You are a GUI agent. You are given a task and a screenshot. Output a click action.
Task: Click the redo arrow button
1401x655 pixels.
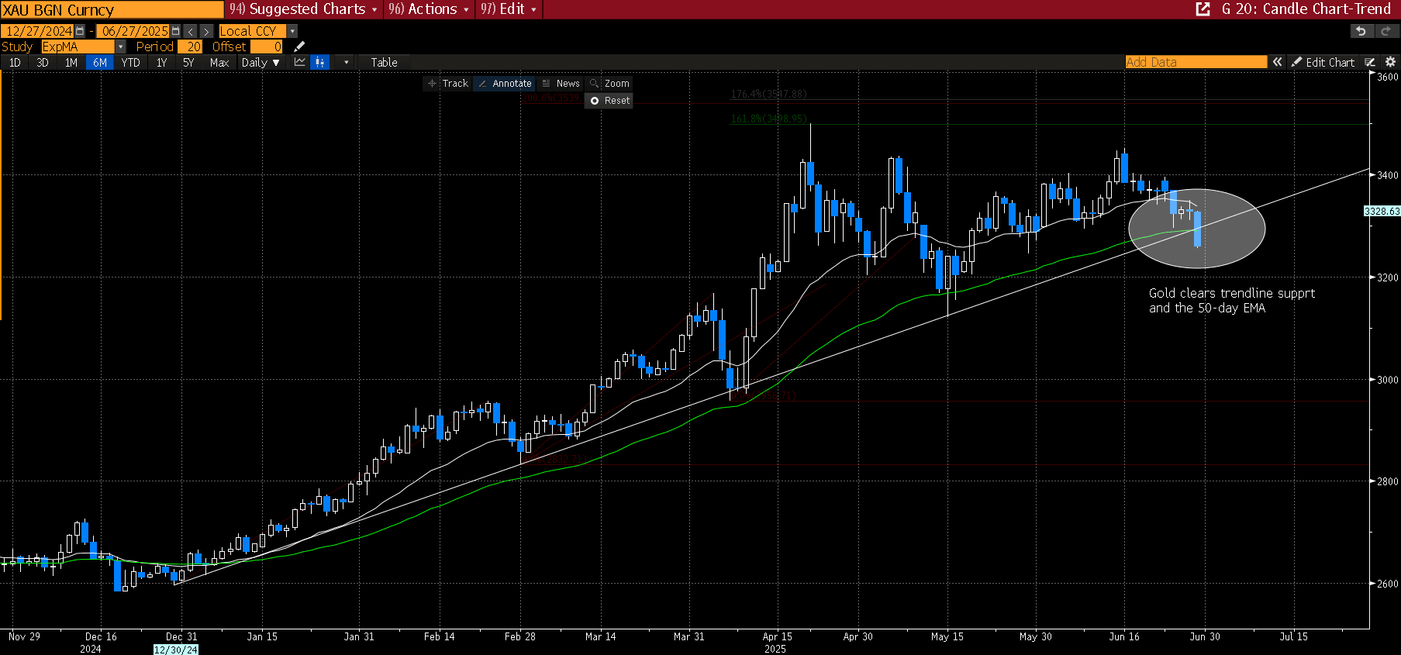click(x=1385, y=31)
